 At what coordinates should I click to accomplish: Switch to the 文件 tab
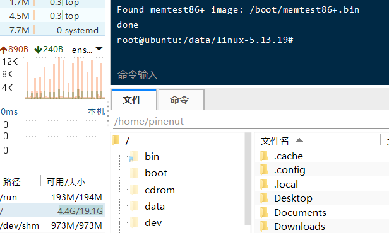(134, 99)
